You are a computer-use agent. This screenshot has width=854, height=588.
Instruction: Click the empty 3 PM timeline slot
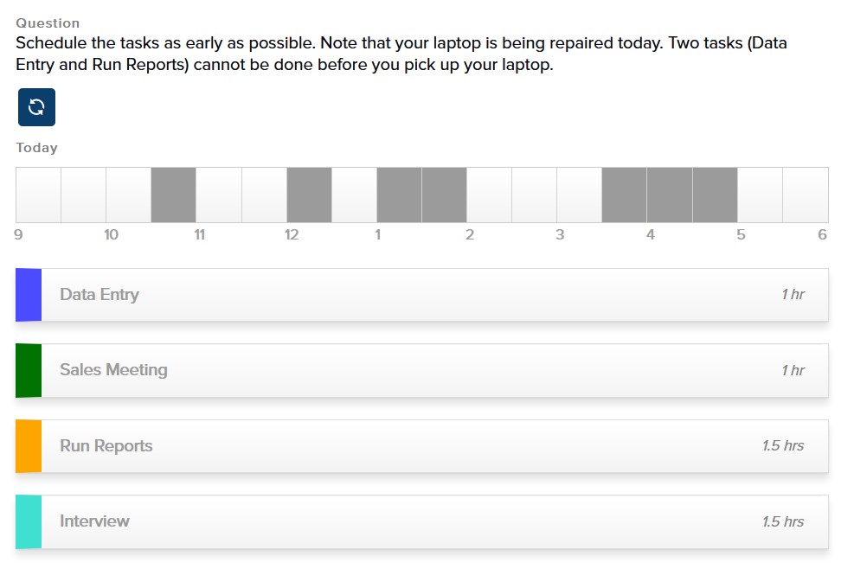(x=578, y=194)
